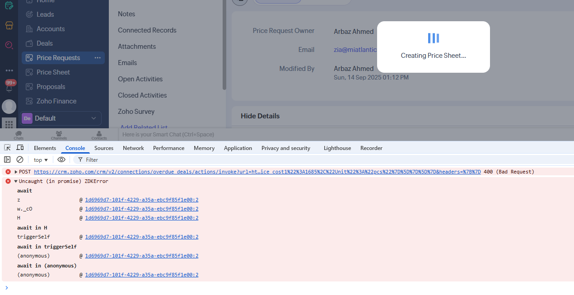This screenshot has height=295, width=574.
Task: Open Chats in the bottom bar
Action: tap(19, 135)
